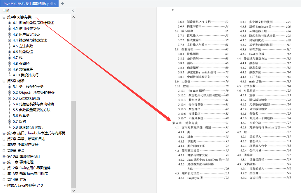The width and height of the screenshot is (301, 193).
Task: Collapse the 第5章 继承 node
Action: point(4,81)
